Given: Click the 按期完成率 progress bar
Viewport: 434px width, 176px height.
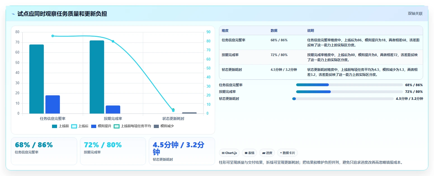Looking at the screenshot, I should 350,92.
